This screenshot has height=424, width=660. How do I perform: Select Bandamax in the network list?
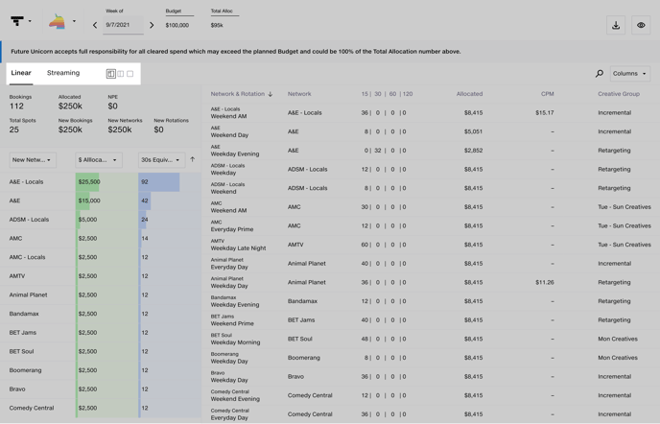[x=24, y=314]
